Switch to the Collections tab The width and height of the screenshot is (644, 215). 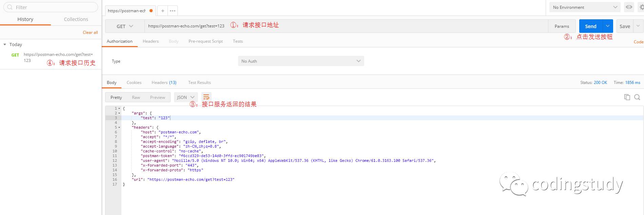(76, 19)
